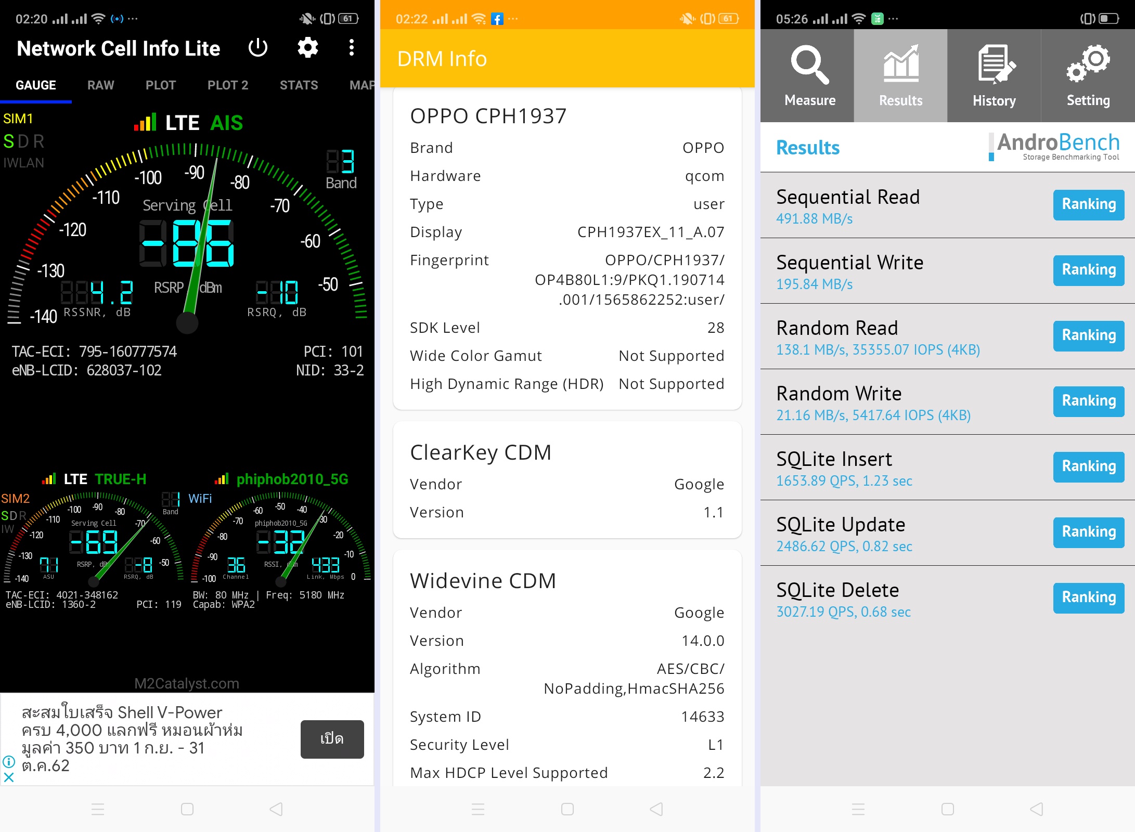Tap the ad's open button (เปิด)

[x=332, y=739]
